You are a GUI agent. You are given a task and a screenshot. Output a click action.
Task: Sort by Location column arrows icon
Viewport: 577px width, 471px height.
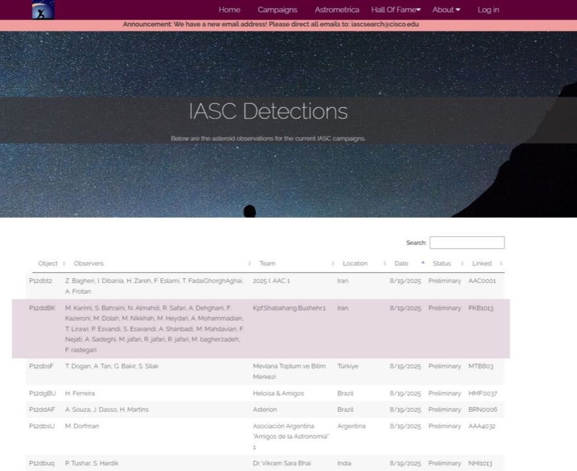point(384,264)
